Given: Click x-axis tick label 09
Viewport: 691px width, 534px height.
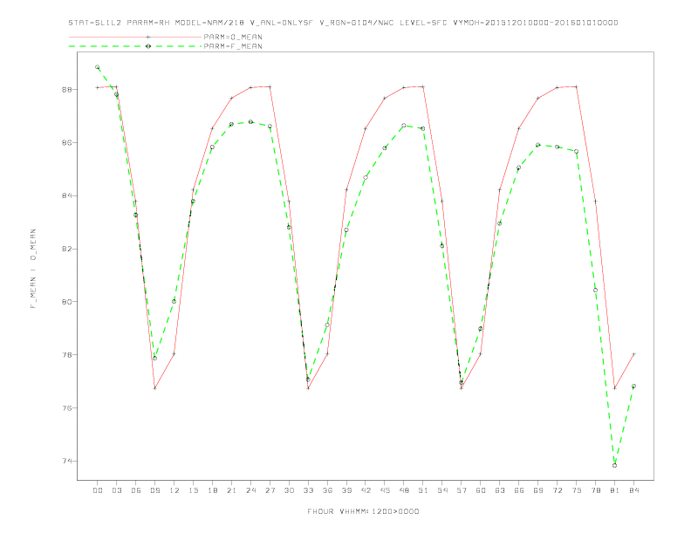Looking at the screenshot, I should 154,490.
